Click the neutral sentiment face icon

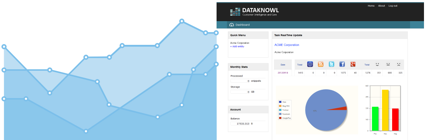(388, 65)
